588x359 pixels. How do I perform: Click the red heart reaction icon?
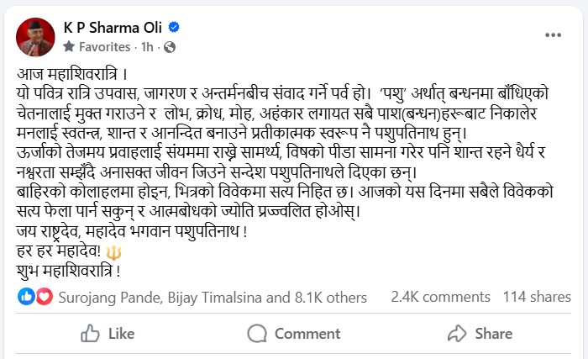(x=41, y=297)
